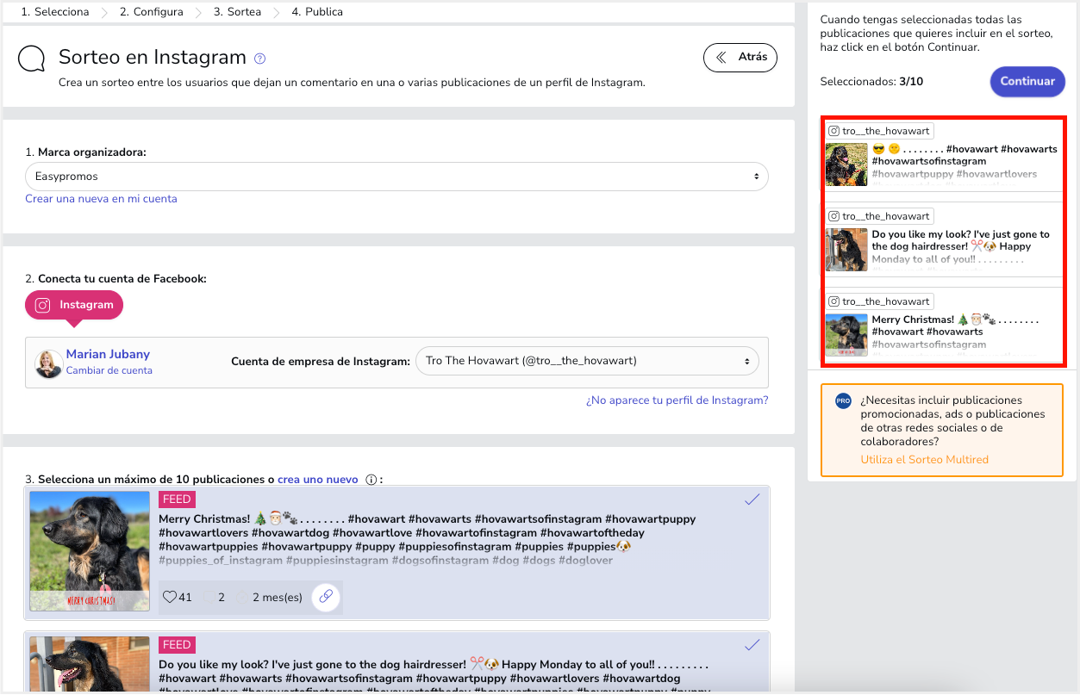This screenshot has width=1080, height=695.
Task: Click the Instagram icon on the selected 'Merry Christmas!' card
Action: pyautogui.click(x=833, y=301)
